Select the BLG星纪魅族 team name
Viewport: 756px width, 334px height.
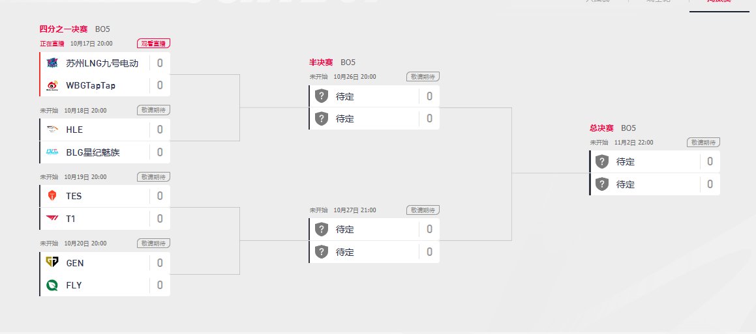(93, 152)
